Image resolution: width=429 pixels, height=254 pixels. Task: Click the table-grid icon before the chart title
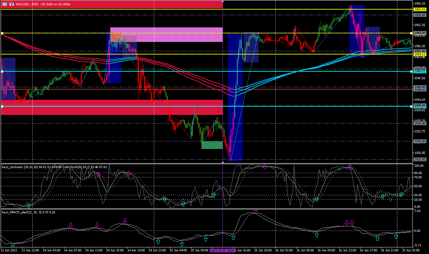(x=4, y=4)
